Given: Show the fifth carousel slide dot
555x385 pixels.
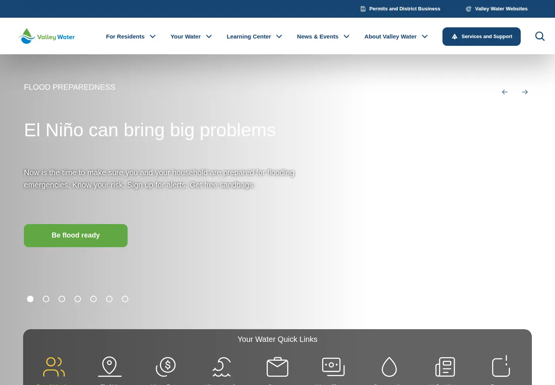Looking at the screenshot, I should pyautogui.click(x=93, y=299).
